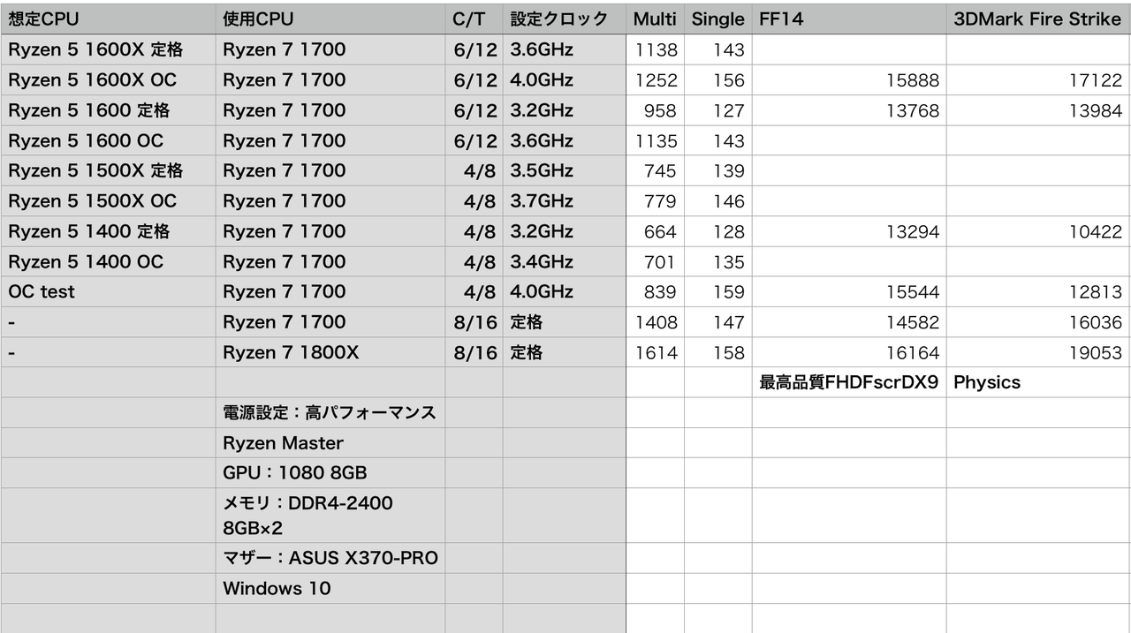This screenshot has width=1131, height=633.
Task: Select the Multi score 1614 cell
Action: pos(655,352)
